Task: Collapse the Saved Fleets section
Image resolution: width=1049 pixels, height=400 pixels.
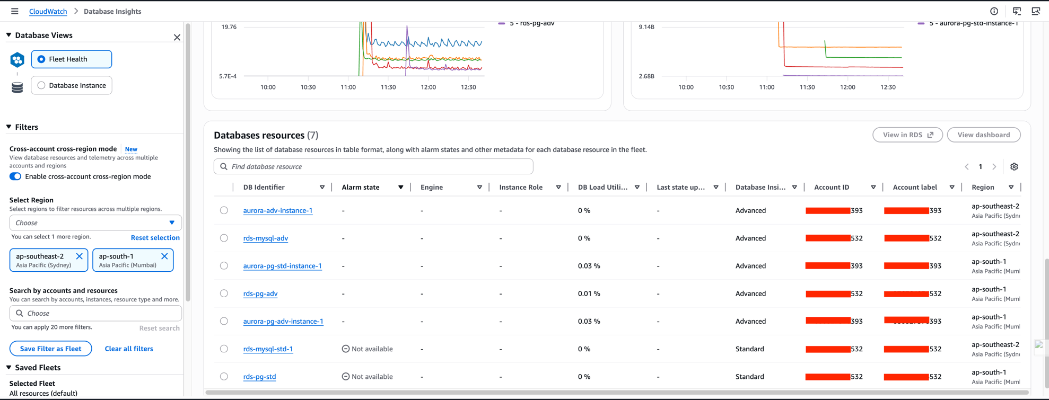Action: [x=9, y=367]
